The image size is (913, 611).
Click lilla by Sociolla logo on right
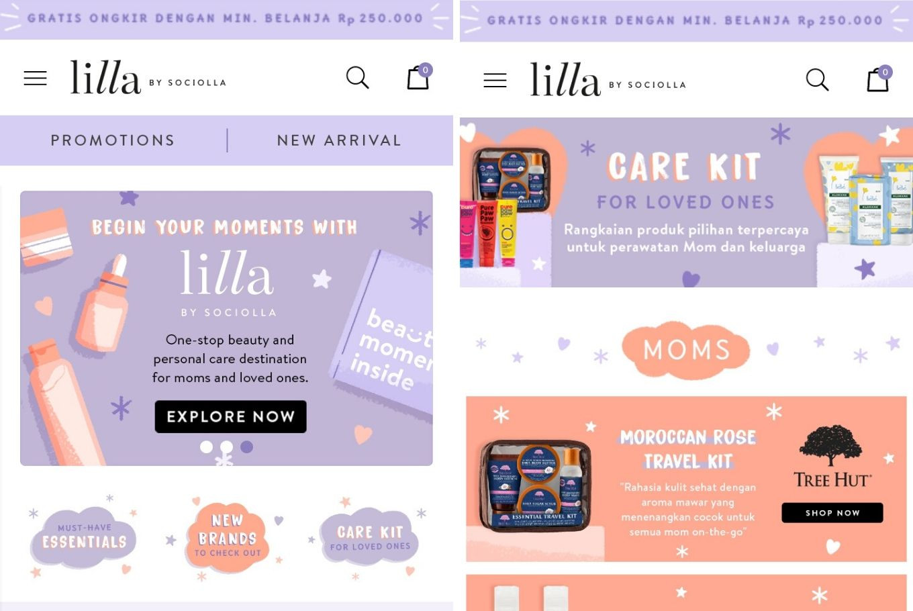(608, 79)
